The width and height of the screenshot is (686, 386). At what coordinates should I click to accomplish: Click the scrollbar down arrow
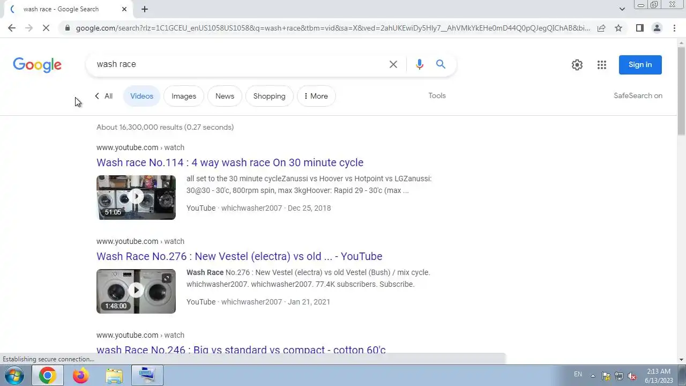(x=682, y=360)
